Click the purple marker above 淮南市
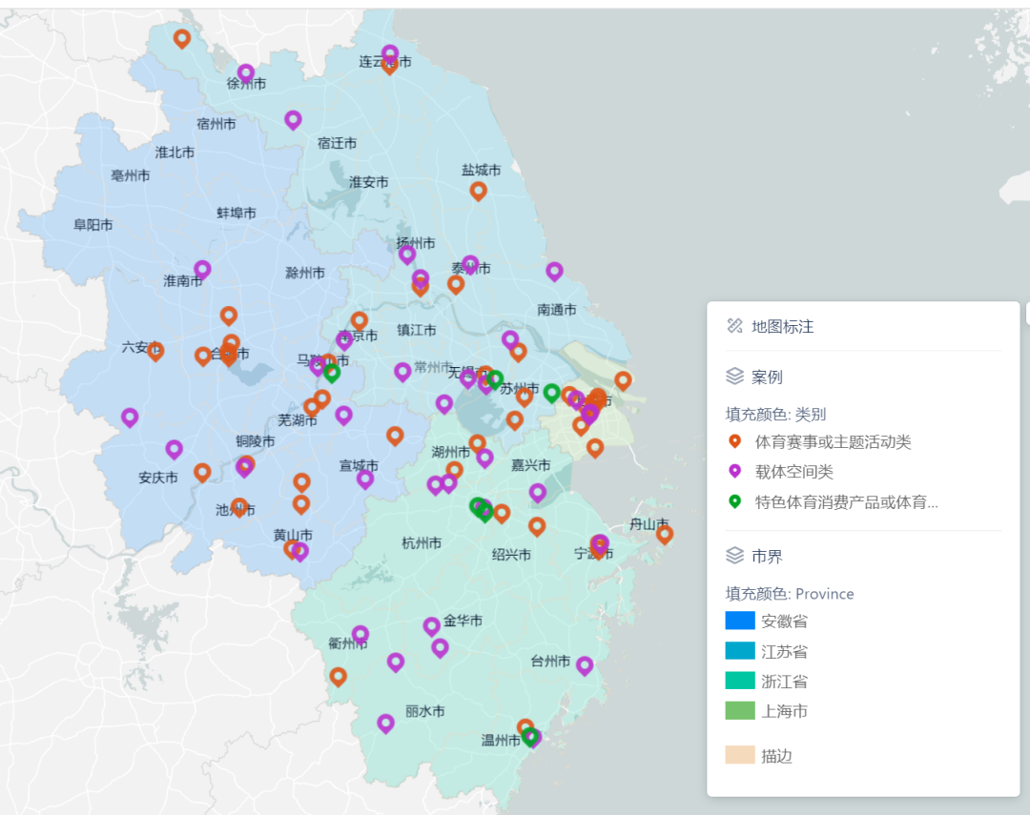The image size is (1030, 815). [202, 270]
